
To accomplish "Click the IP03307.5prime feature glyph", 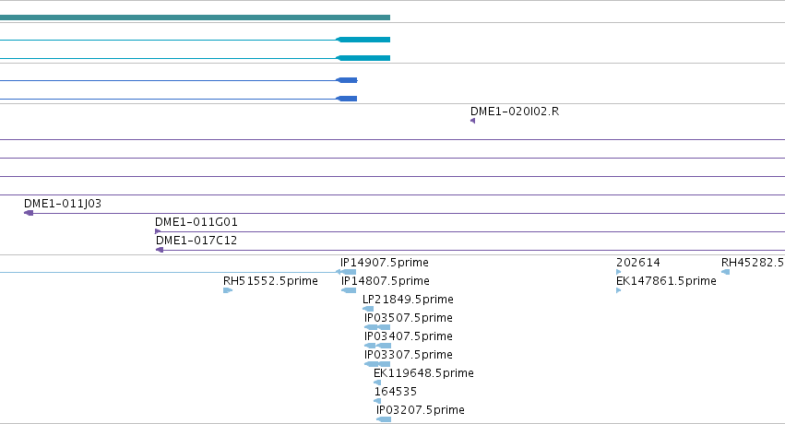I will (377, 364).
